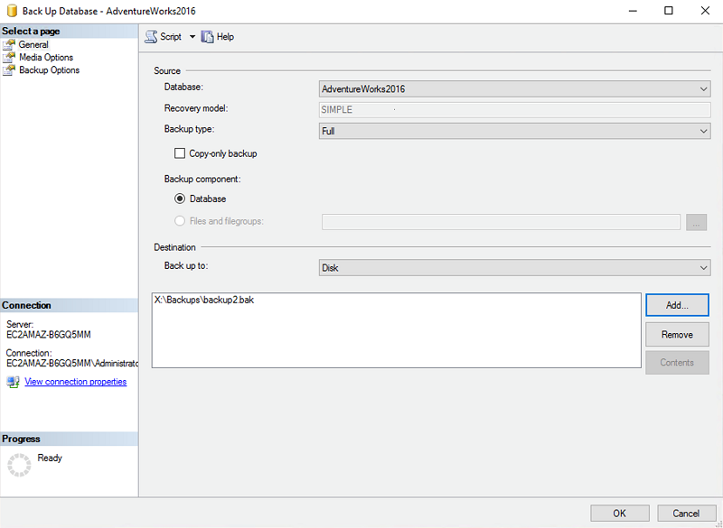723x528 pixels.
Task: Click the Help toolbar icon
Action: [207, 37]
